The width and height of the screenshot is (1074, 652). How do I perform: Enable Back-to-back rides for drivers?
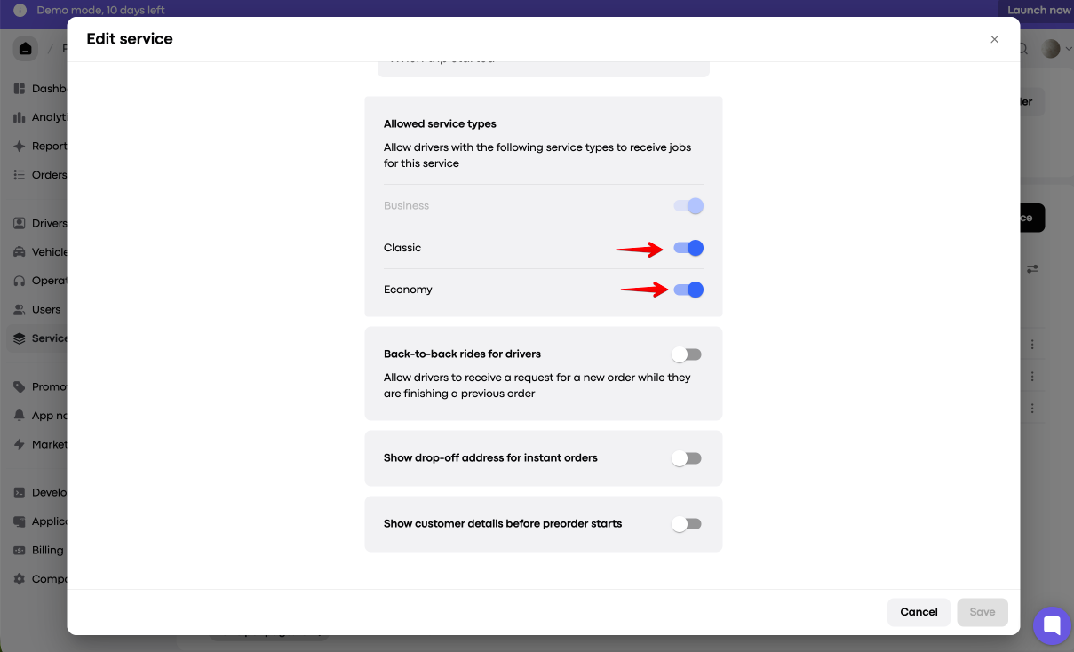tap(687, 354)
